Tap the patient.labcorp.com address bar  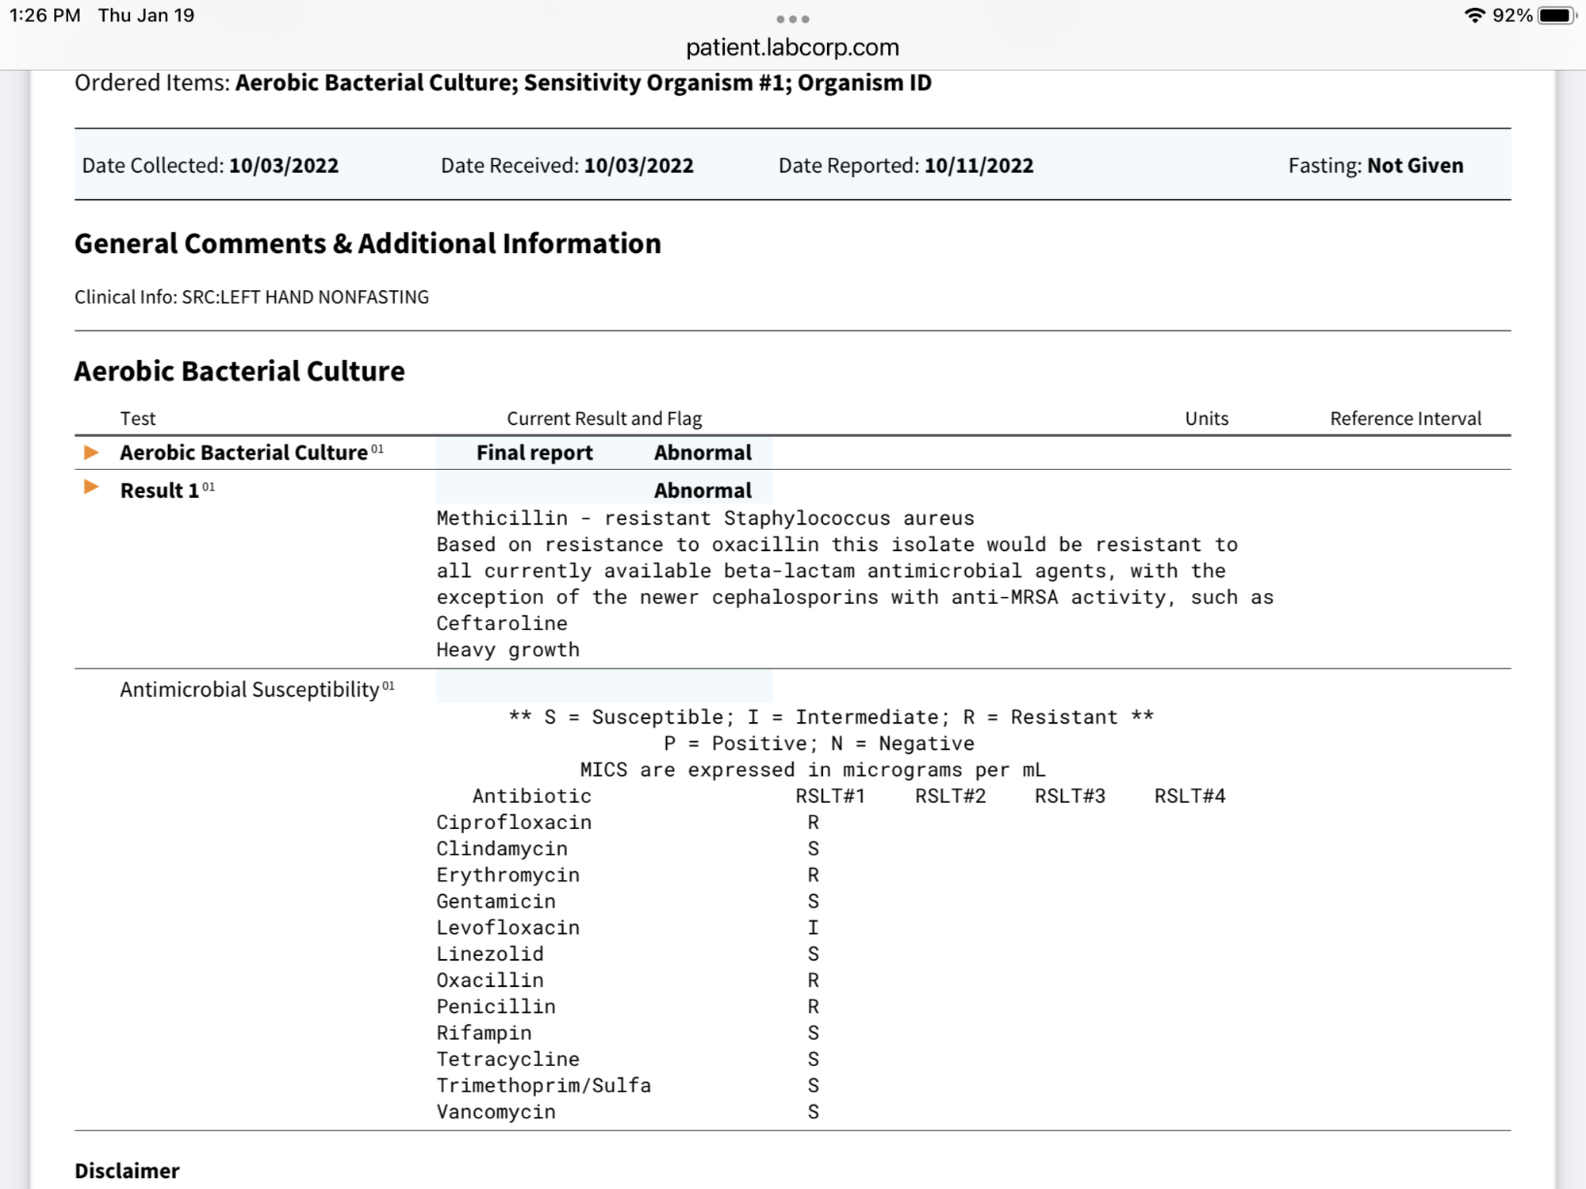(x=792, y=48)
